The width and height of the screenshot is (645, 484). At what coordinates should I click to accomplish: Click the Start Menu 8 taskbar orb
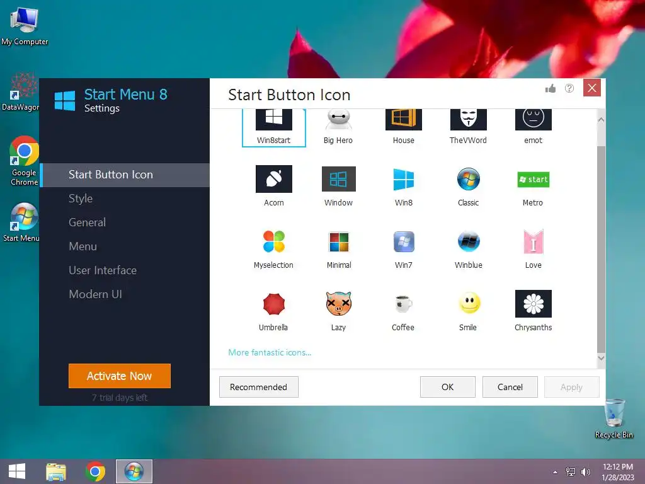134,471
